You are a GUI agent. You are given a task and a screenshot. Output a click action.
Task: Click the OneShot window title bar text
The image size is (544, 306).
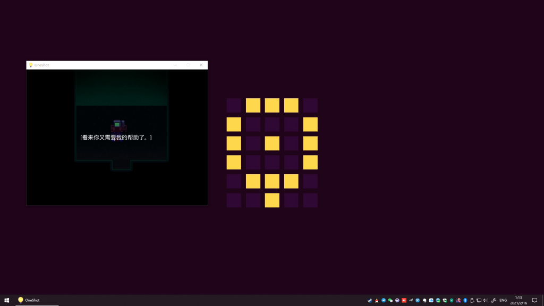[x=41, y=65]
